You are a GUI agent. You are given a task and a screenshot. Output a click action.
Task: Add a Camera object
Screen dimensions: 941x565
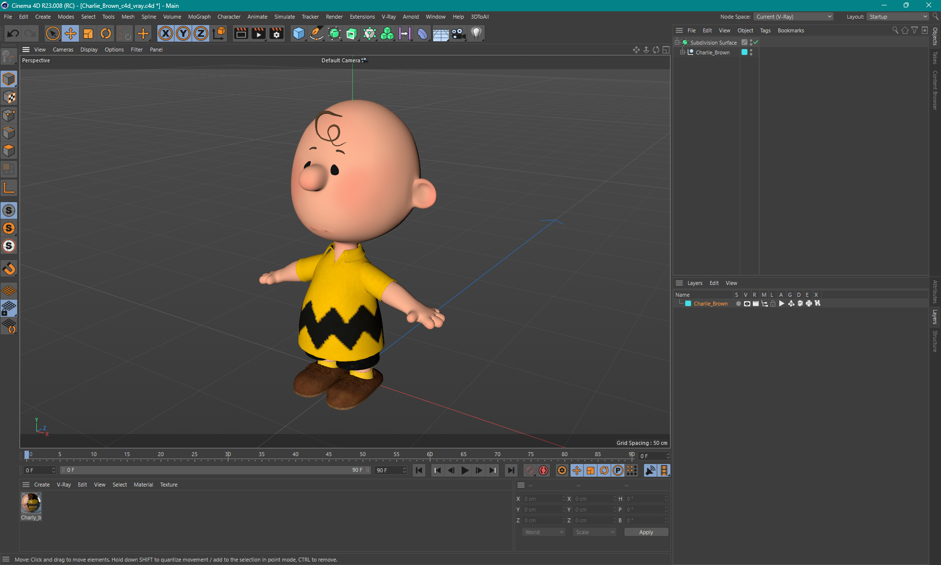(x=458, y=33)
